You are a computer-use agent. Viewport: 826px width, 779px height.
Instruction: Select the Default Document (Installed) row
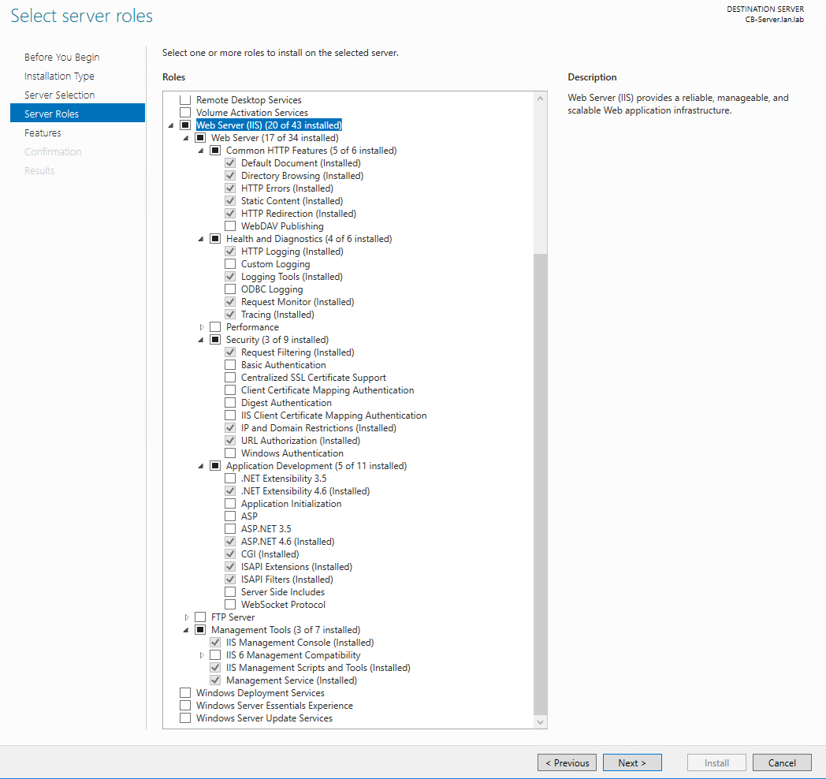coord(301,163)
